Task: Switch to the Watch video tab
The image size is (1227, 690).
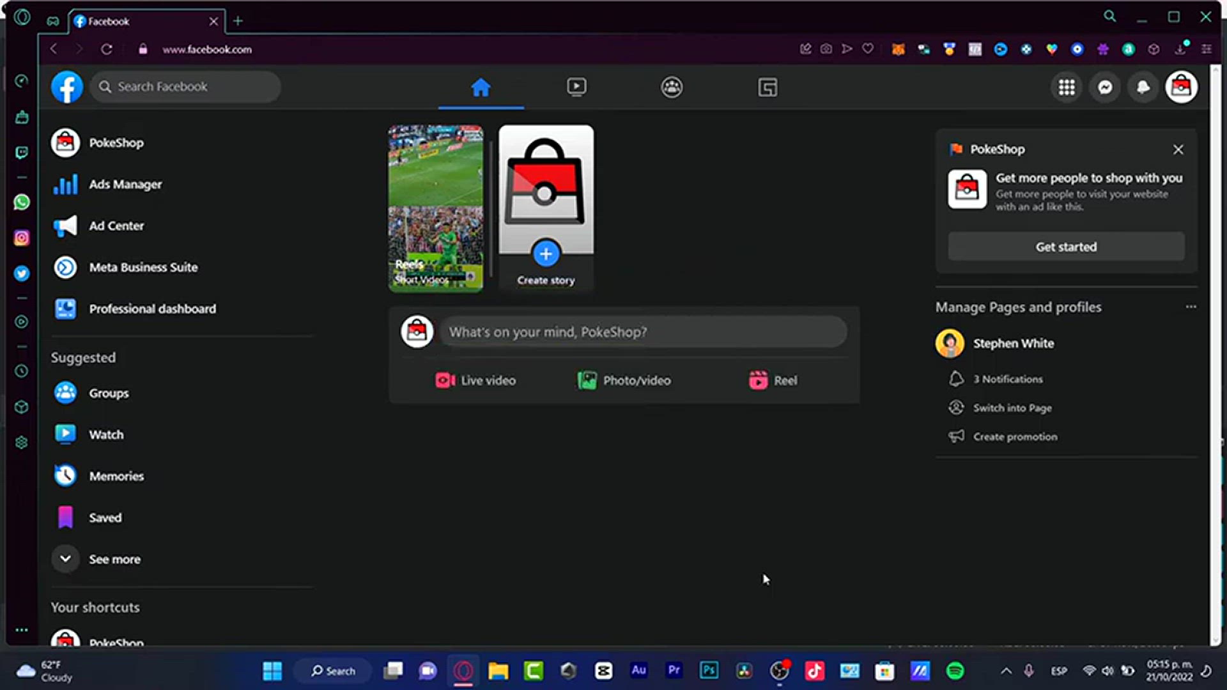Action: tap(576, 88)
